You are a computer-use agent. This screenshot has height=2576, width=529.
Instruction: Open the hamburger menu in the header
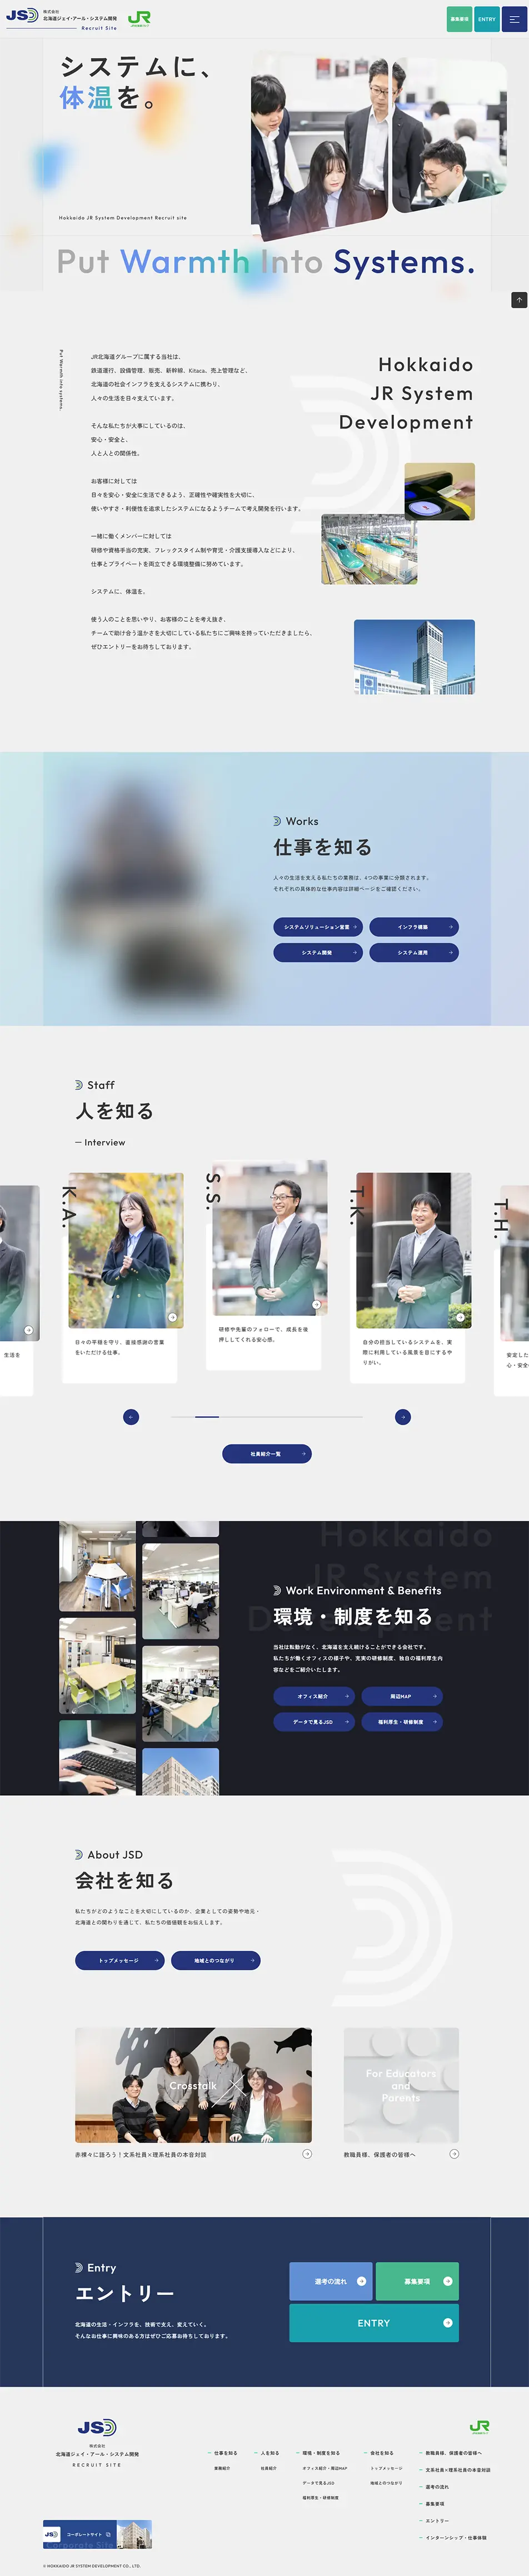514,19
